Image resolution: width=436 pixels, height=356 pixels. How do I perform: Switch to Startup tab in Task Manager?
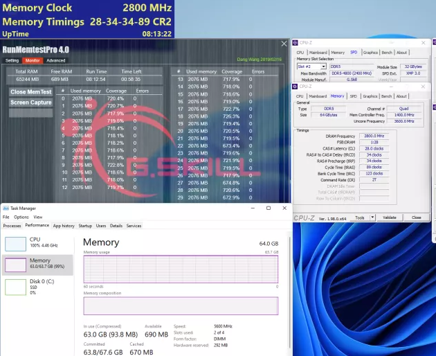click(x=85, y=226)
